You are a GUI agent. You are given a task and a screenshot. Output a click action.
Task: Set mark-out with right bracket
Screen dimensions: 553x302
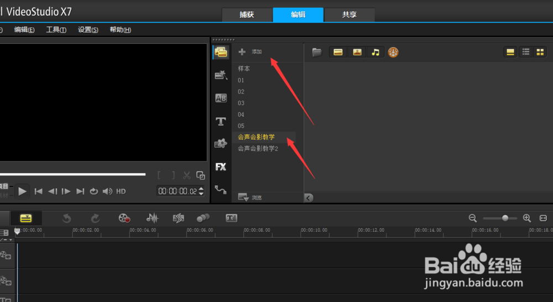tap(173, 175)
